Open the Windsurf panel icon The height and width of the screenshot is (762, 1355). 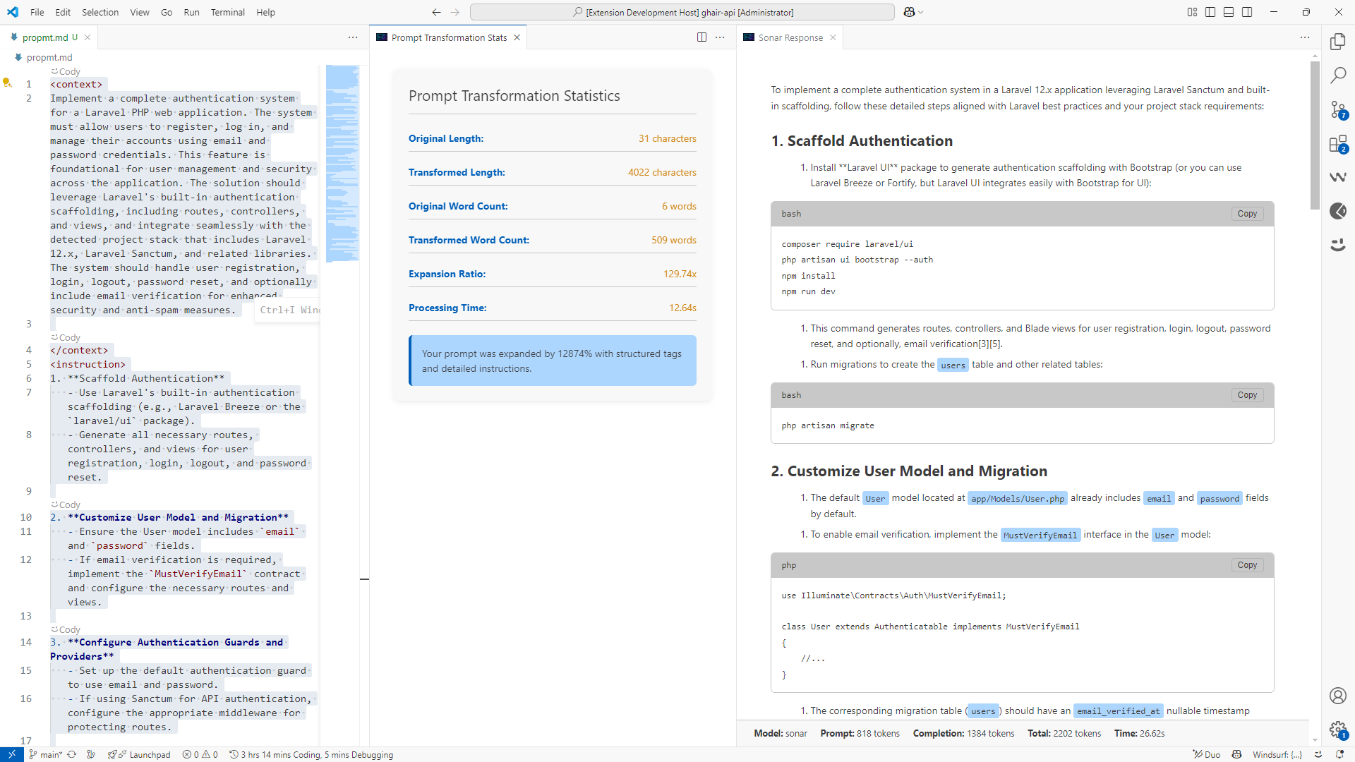tap(1337, 177)
